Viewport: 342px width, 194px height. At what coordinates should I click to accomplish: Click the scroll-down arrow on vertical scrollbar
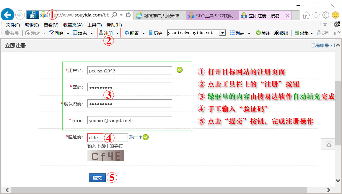[338, 180]
